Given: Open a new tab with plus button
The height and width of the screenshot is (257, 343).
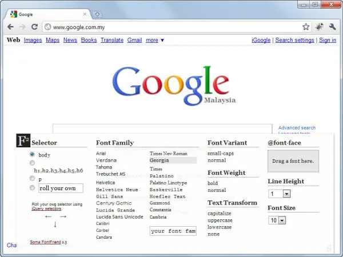Looking at the screenshot, I should pos(97,14).
